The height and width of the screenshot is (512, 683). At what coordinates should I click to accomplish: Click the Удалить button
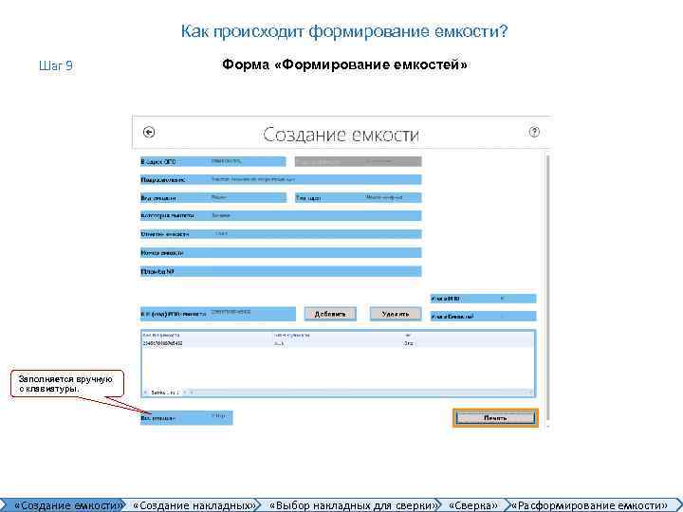pyautogui.click(x=396, y=314)
